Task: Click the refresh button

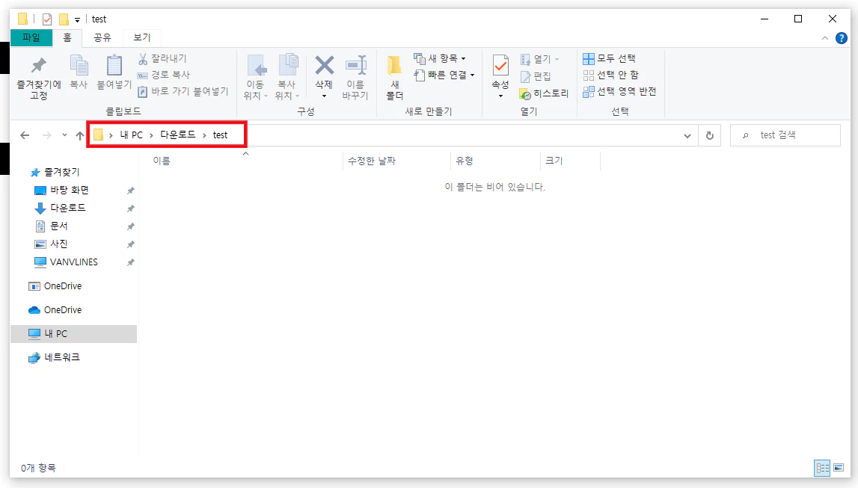Action: [x=710, y=135]
